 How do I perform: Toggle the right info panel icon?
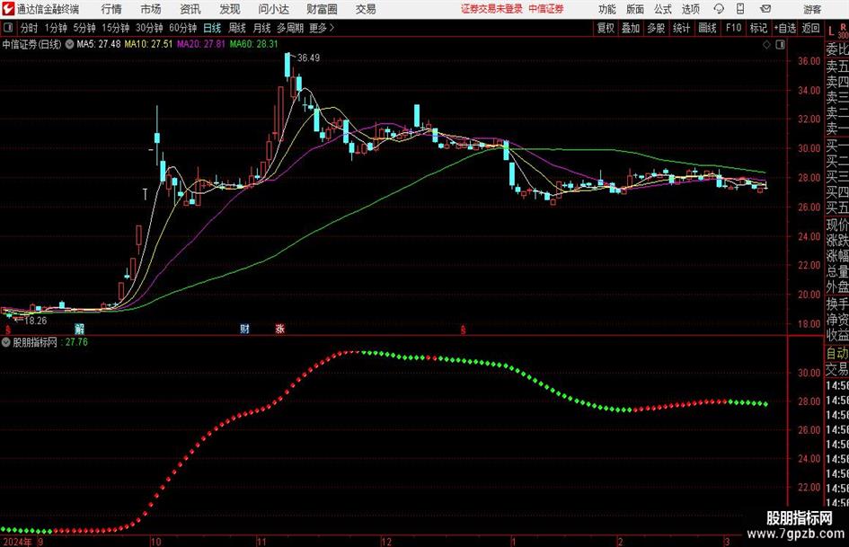(x=780, y=45)
